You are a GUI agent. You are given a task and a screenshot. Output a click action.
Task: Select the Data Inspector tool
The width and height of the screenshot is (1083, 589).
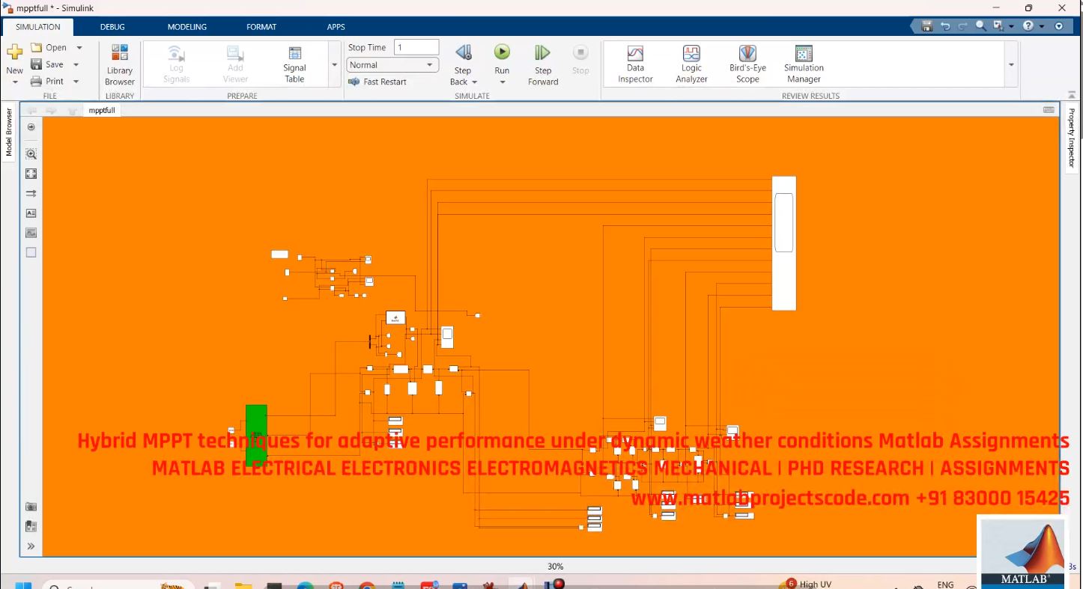coord(634,64)
